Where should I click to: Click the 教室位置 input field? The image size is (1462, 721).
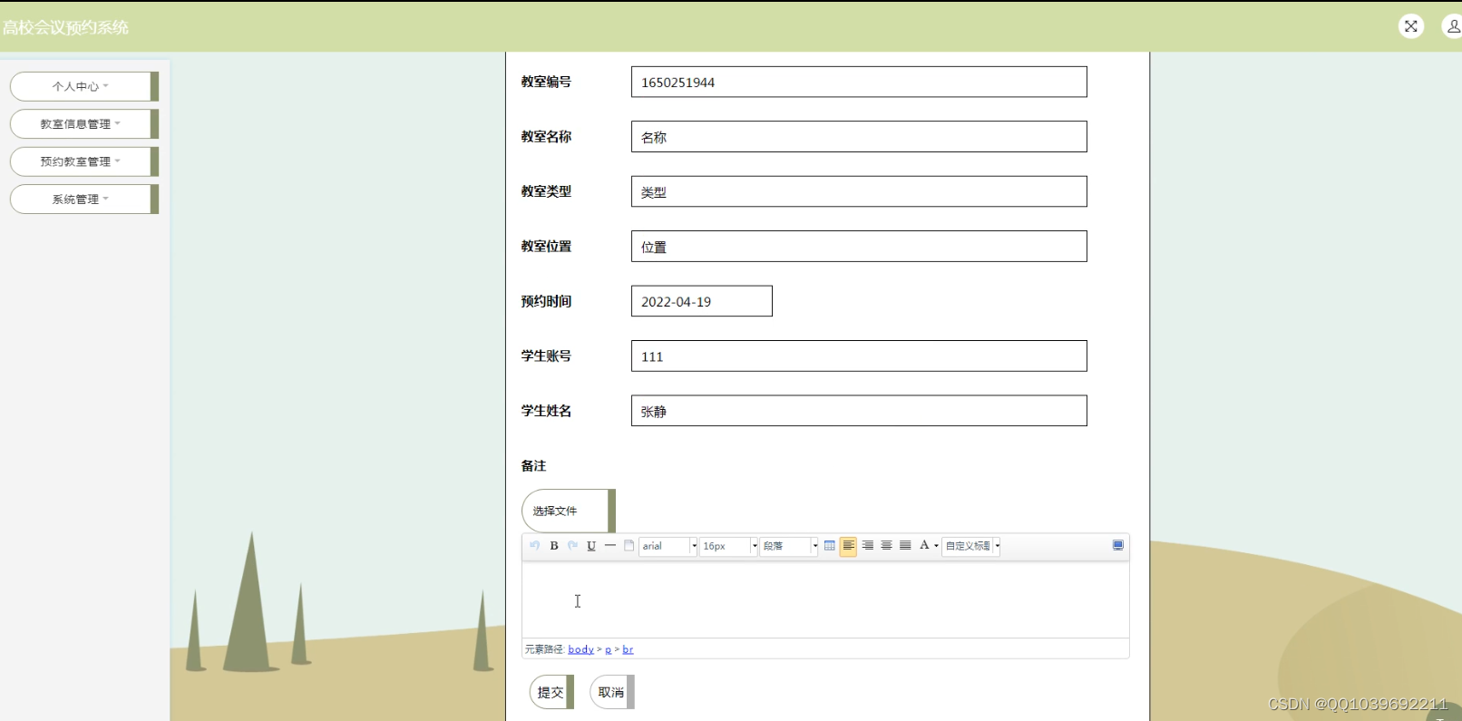coord(859,247)
